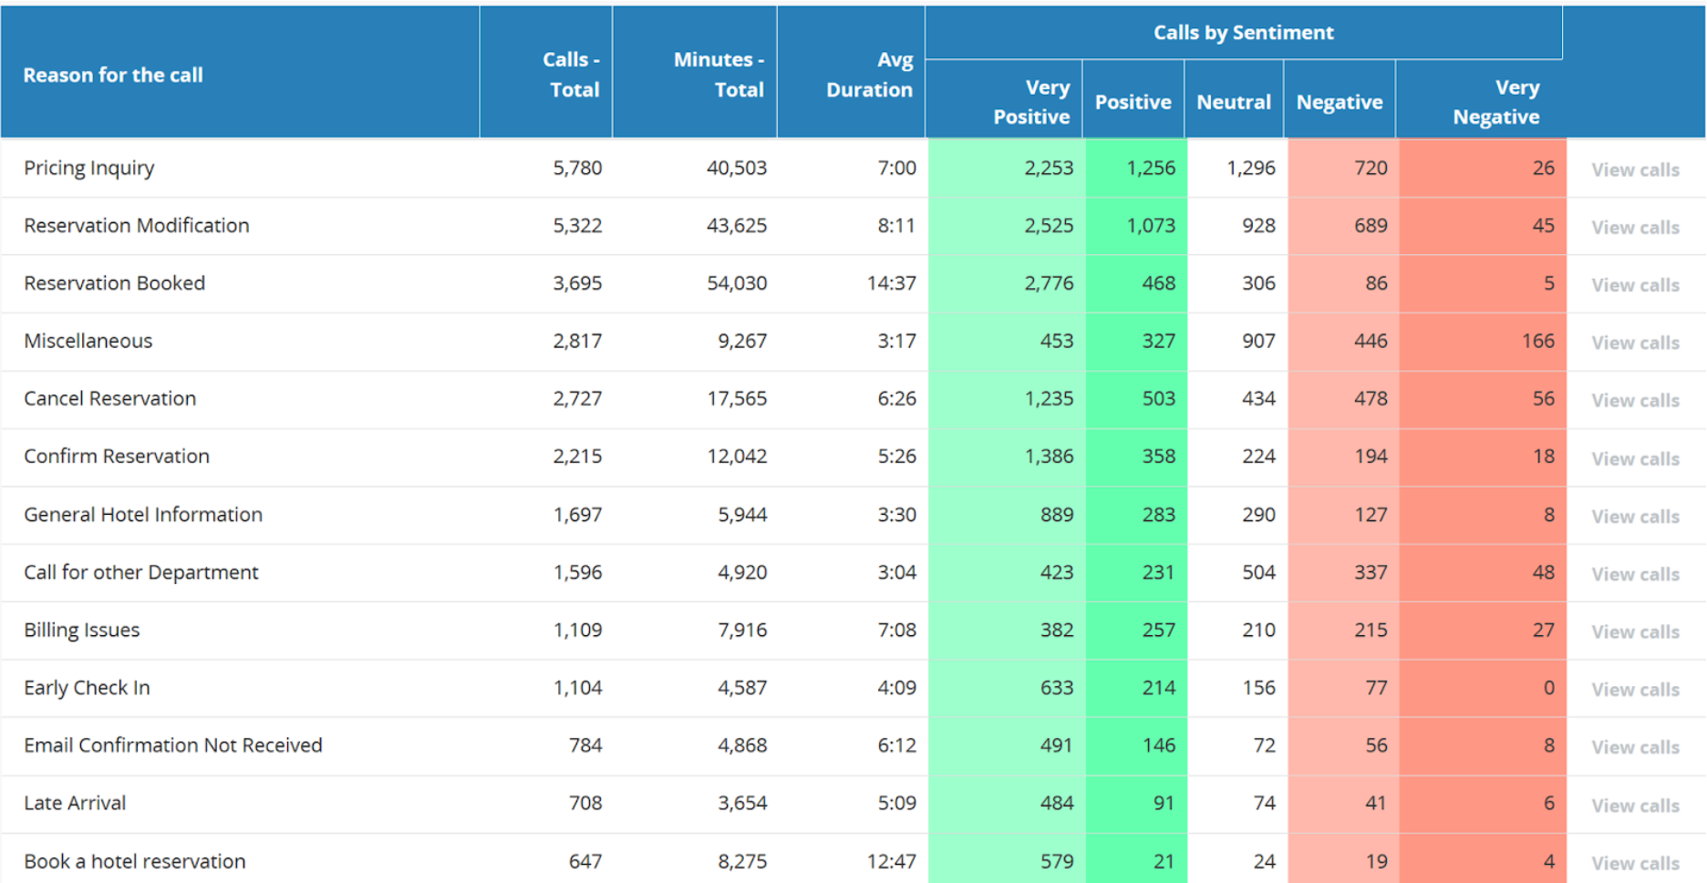Click the Calls by Sentiment group header
The height and width of the screenshot is (883, 1707).
pos(1243,33)
